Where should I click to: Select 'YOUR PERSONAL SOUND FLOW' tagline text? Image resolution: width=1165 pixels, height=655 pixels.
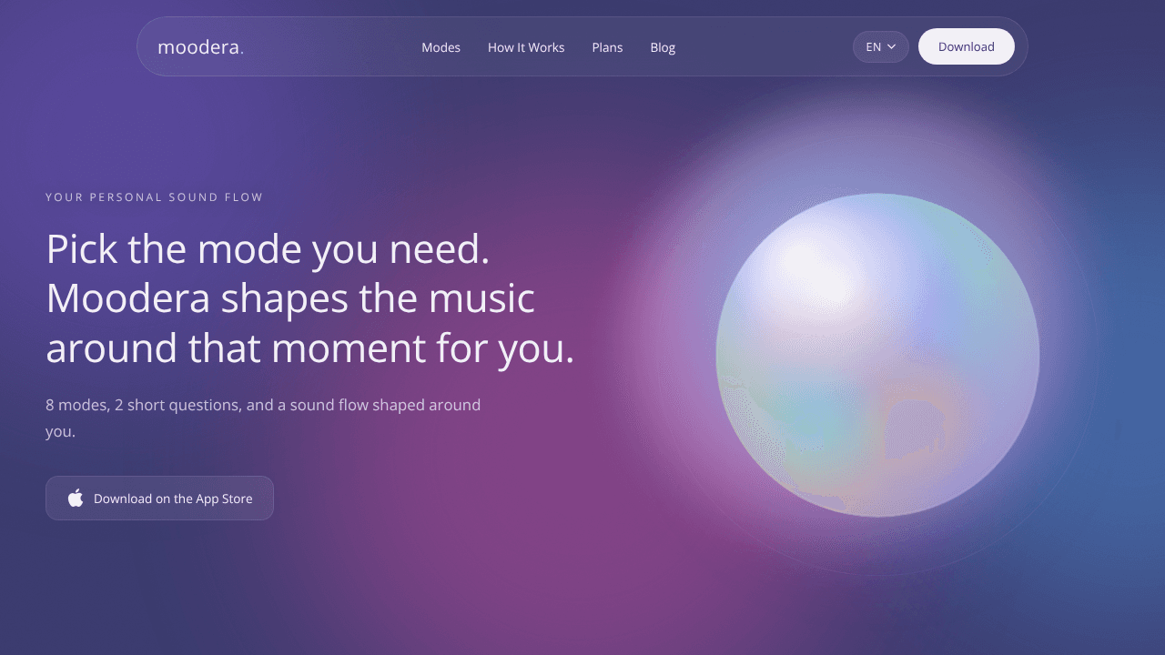155,197
